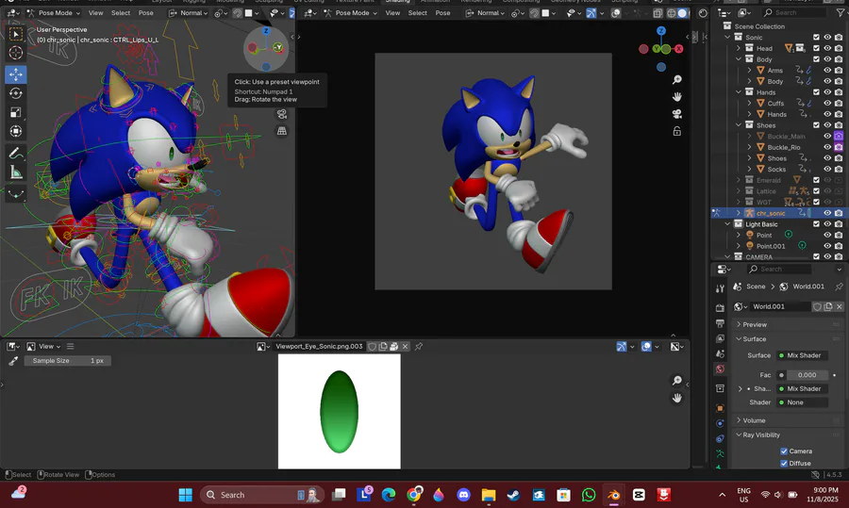The height and width of the screenshot is (508, 849).
Task: Pin the World.001 properties context
Action: coord(839,287)
